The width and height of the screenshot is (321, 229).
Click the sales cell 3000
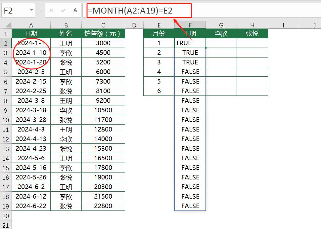click(x=103, y=43)
